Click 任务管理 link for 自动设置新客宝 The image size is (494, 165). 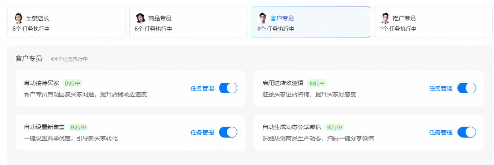click(x=202, y=133)
